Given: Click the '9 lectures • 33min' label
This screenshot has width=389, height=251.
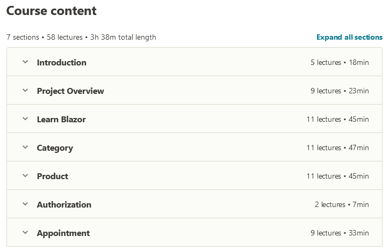Looking at the screenshot, I should pyautogui.click(x=340, y=233).
